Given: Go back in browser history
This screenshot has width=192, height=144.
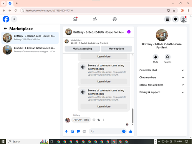Looking at the screenshot, I should click(x=4, y=10).
